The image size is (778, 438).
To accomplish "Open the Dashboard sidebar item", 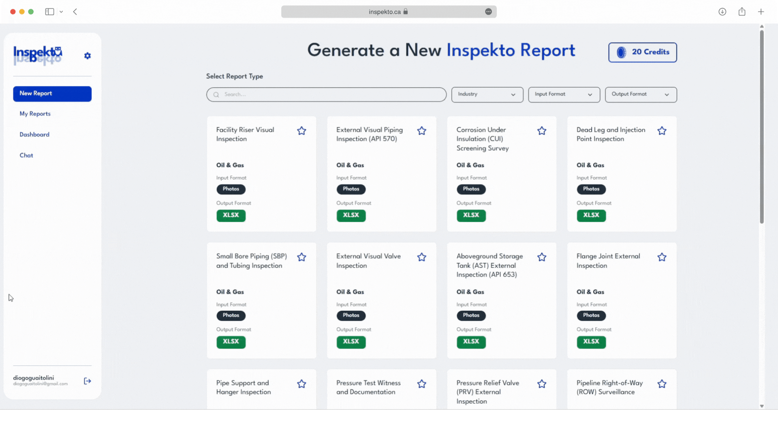I will click(34, 135).
